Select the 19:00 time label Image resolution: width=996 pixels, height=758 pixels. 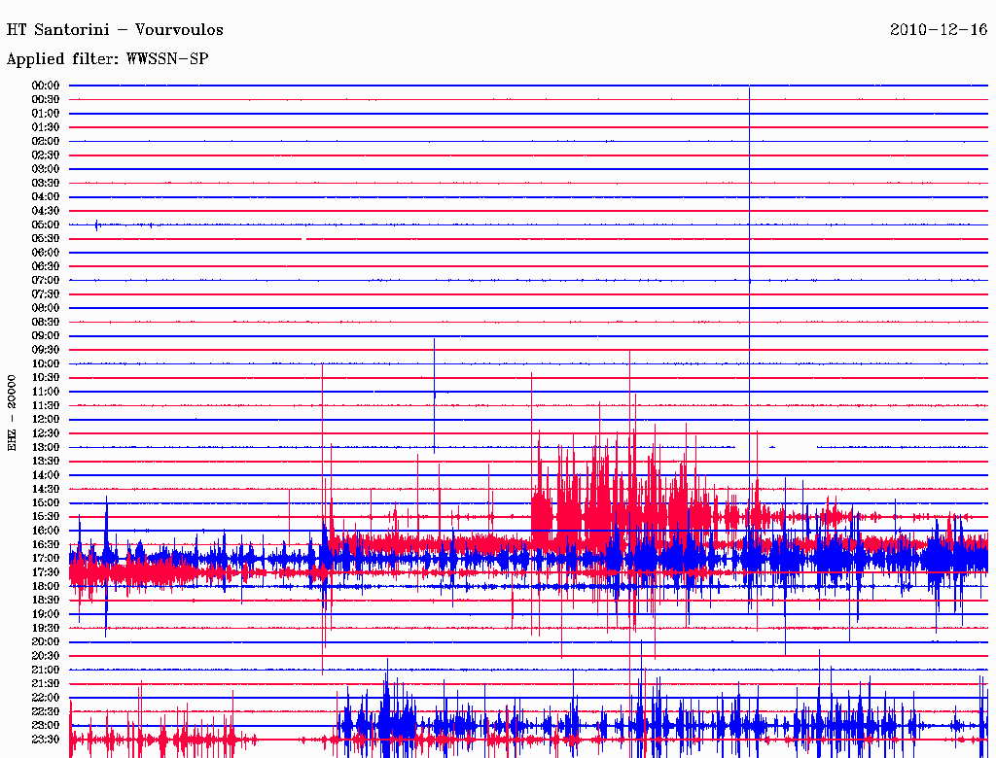[x=46, y=614]
